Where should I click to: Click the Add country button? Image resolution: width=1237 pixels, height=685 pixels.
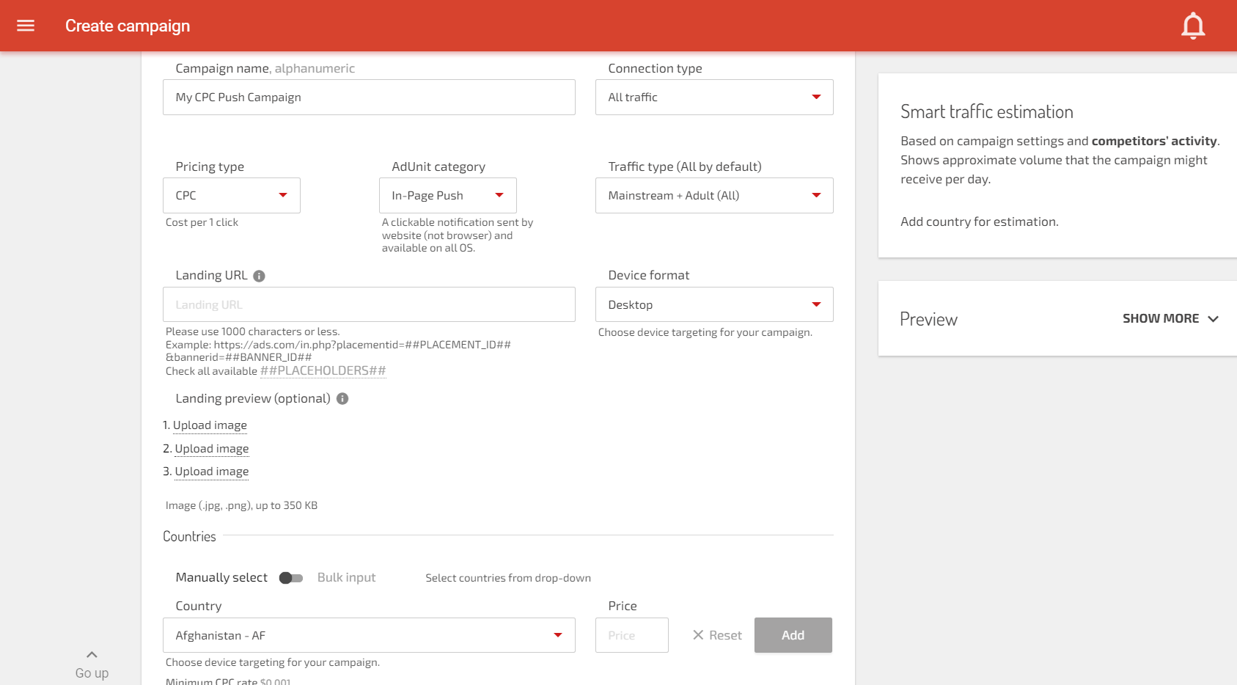(x=793, y=635)
